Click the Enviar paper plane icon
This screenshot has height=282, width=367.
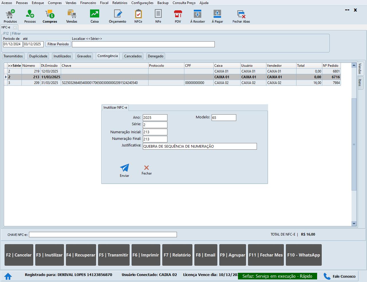124,171
